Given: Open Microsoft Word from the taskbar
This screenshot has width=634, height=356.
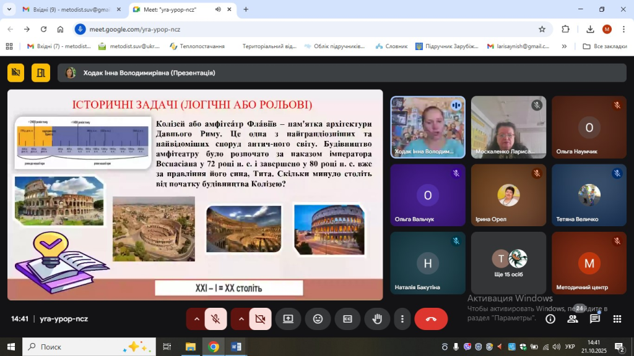Looking at the screenshot, I should (x=237, y=347).
